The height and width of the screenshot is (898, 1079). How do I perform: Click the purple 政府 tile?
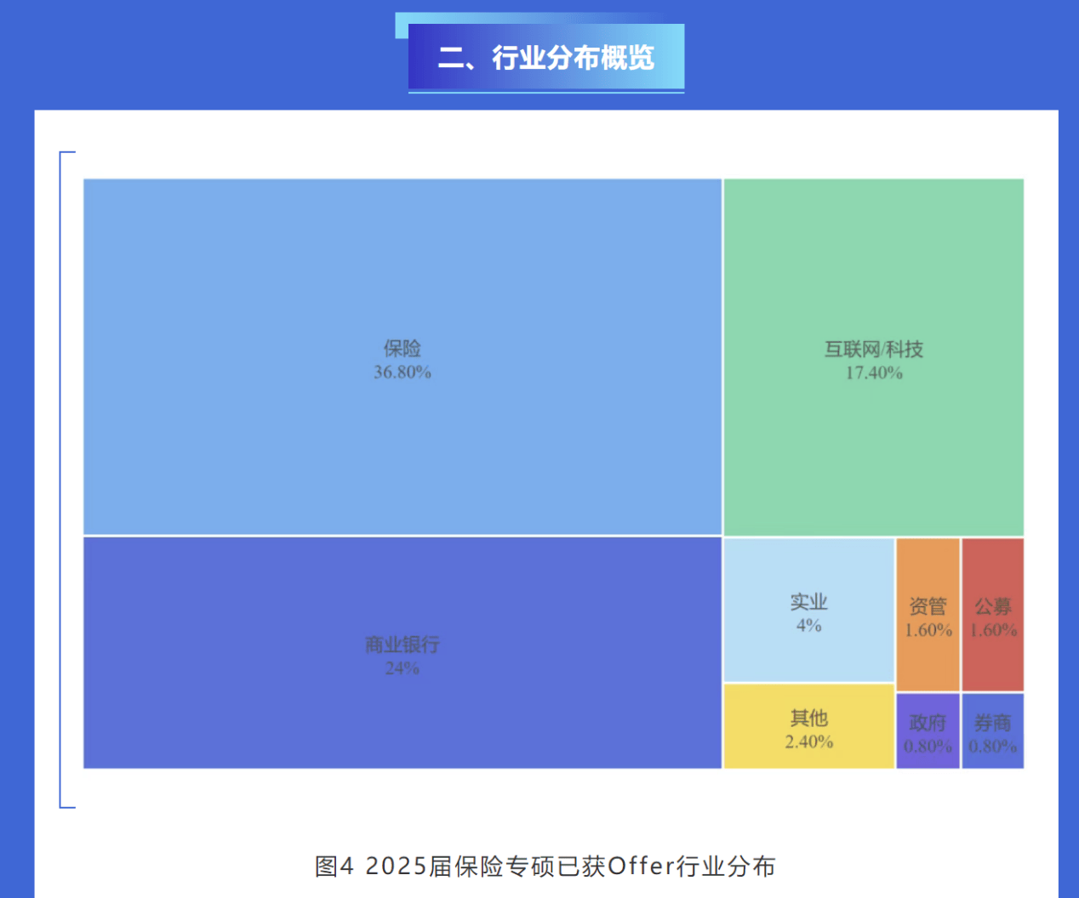pyautogui.click(x=928, y=730)
